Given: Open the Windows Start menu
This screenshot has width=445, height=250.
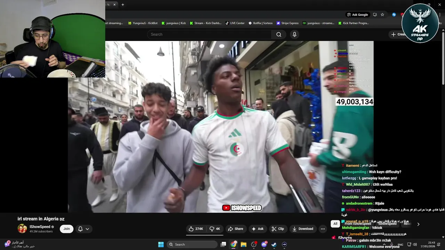Looking at the screenshot, I should tap(161, 244).
